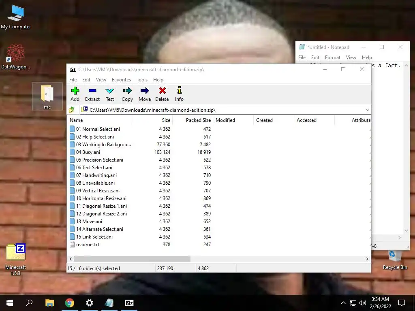The height and width of the screenshot is (311, 415).
Task: Open the Notepad Edit menu
Action: tap(315, 58)
